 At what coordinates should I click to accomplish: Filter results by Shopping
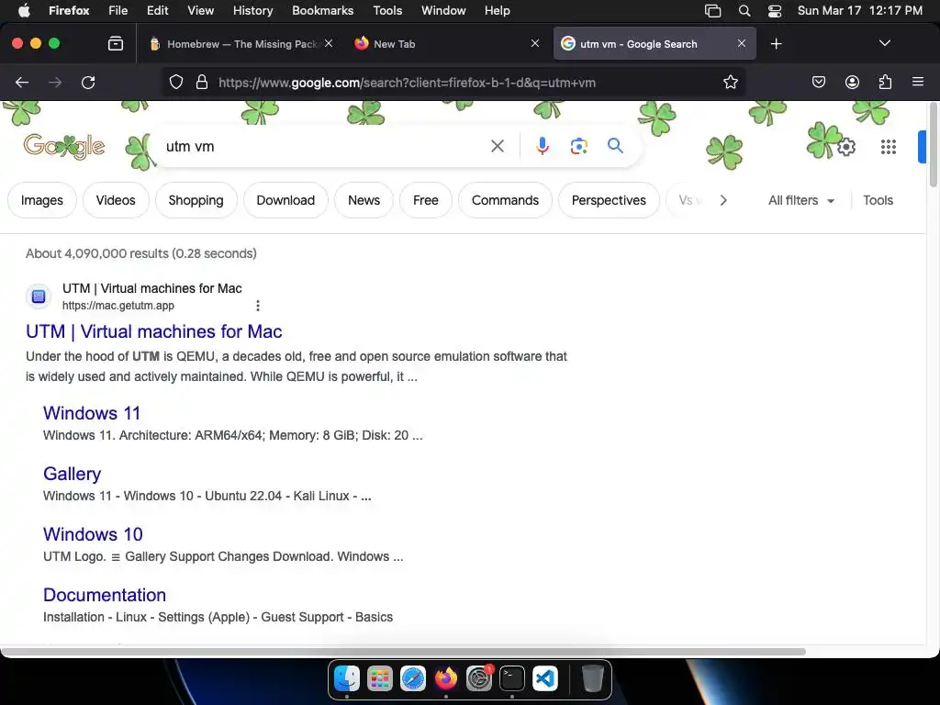coord(196,200)
